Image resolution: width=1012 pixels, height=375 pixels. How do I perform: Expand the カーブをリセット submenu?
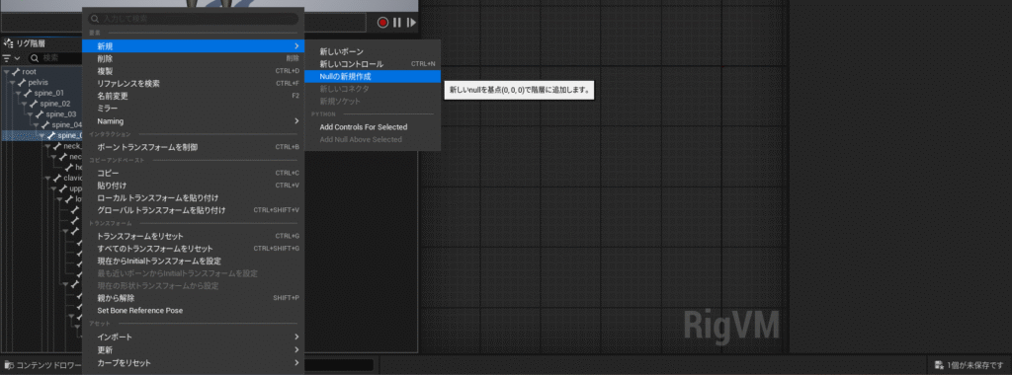click(193, 363)
